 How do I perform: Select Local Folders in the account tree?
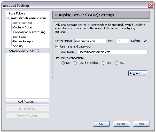[17, 13]
